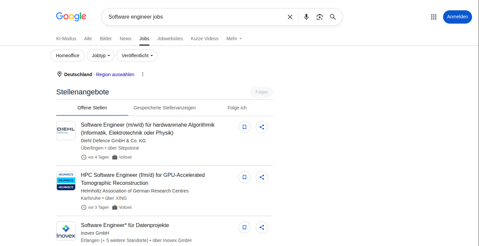Click the Anmelden sign-in button
Viewport: 479px width, 246px height.
457,17
